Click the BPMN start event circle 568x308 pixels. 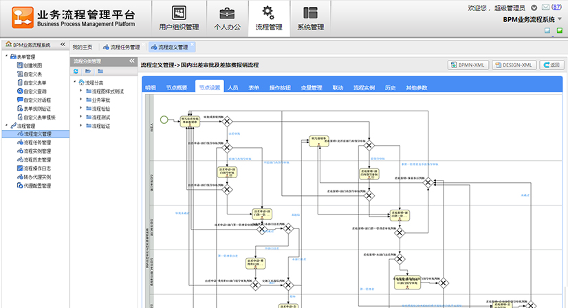[164, 120]
